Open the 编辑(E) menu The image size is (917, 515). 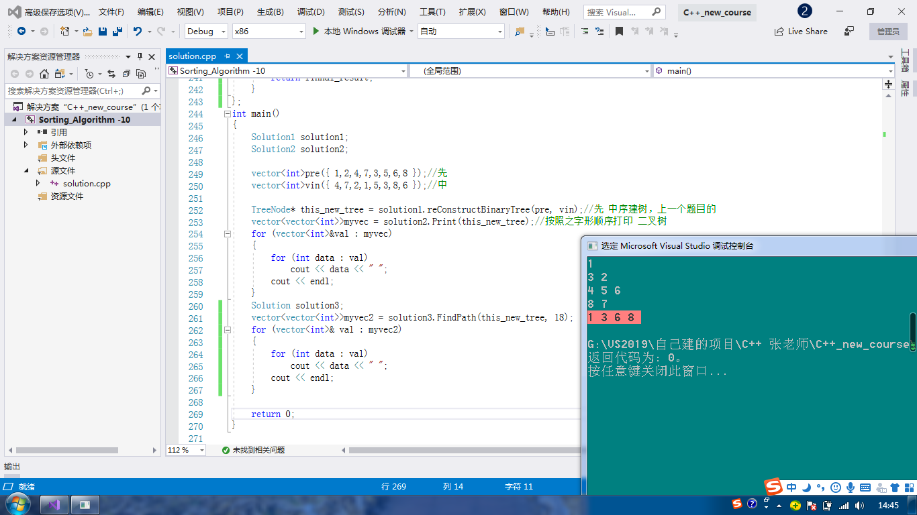pos(150,12)
